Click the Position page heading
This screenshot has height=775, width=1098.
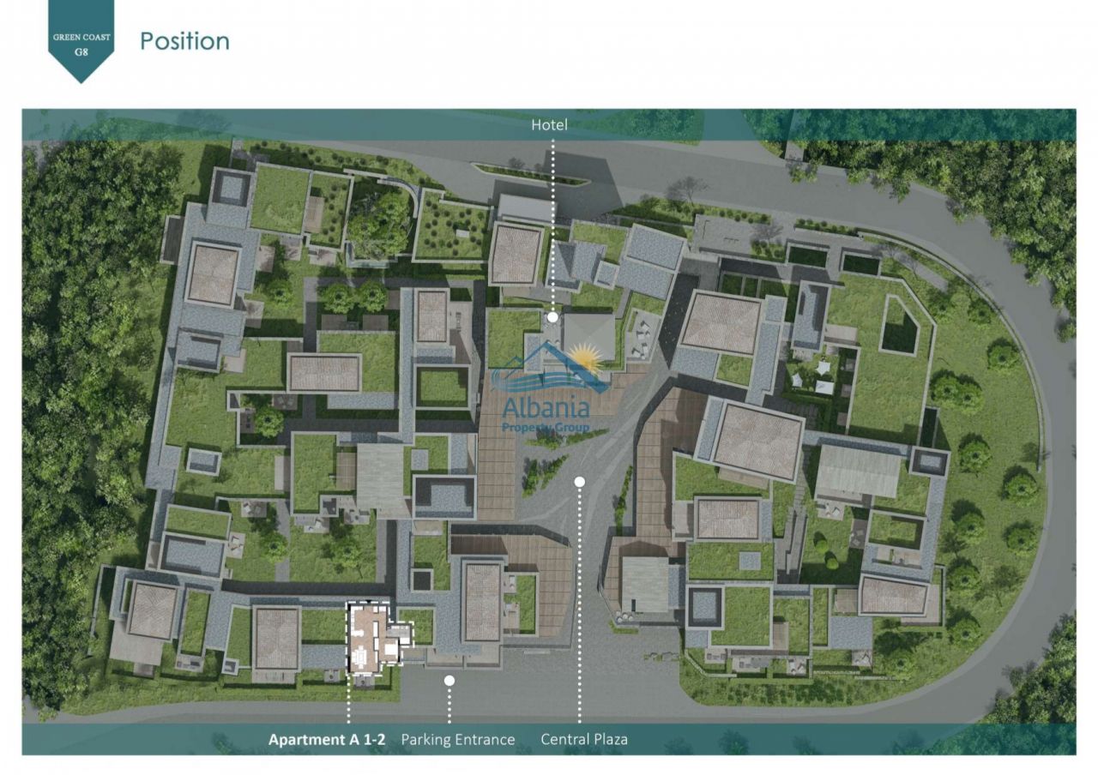click(x=184, y=41)
